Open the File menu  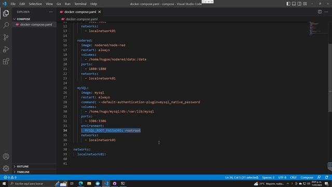13,4
